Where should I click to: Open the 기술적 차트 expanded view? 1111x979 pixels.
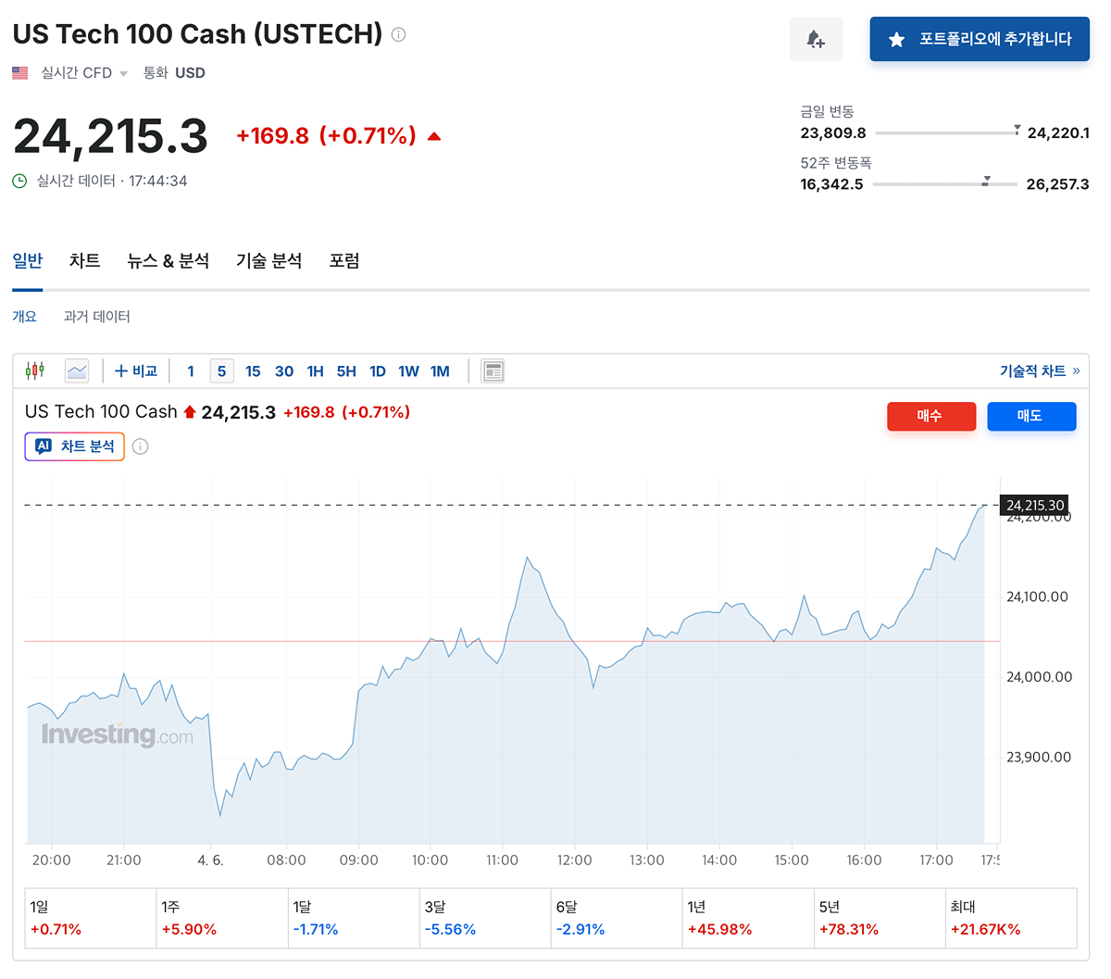click(1039, 370)
